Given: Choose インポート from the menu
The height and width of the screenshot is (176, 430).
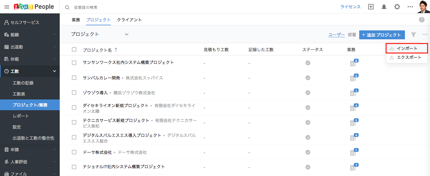Looking at the screenshot, I should (407, 48).
